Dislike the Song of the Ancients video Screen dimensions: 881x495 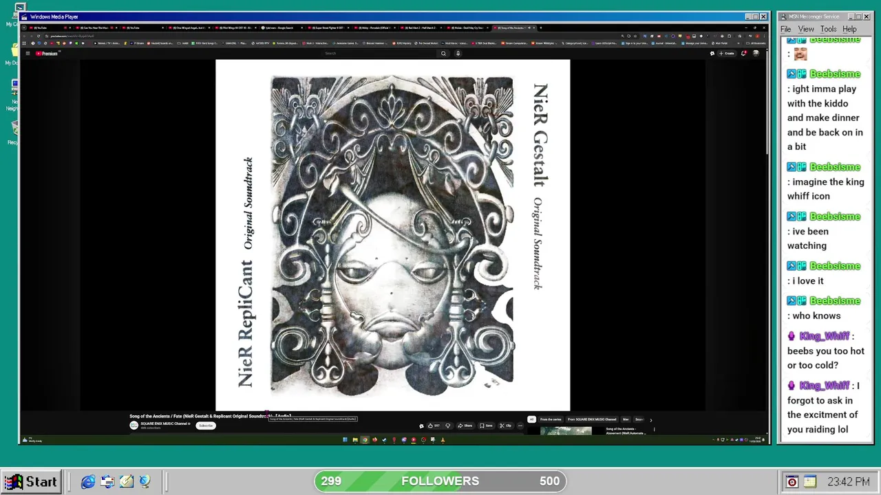[x=447, y=426]
